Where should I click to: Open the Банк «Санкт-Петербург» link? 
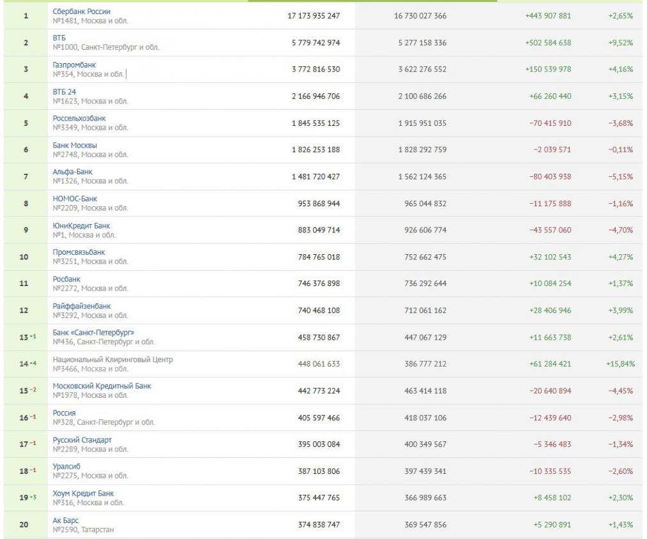point(93,333)
